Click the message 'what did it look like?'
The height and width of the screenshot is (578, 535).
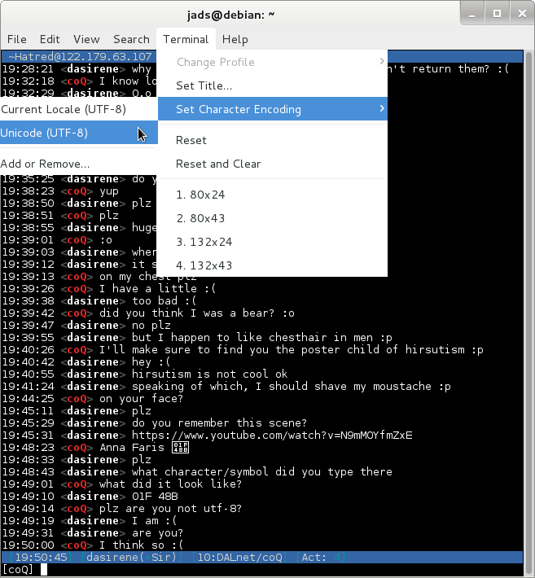click(170, 484)
